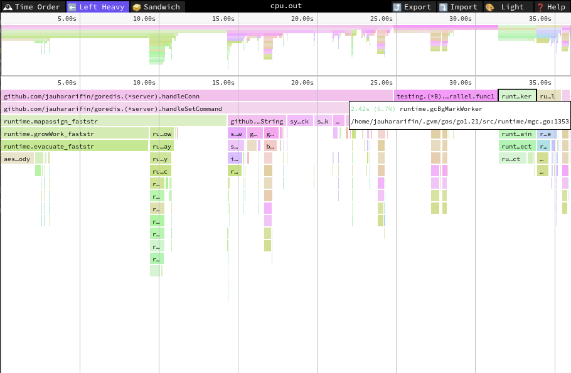
Task: Select the sy…ck frame block
Action: click(x=300, y=121)
